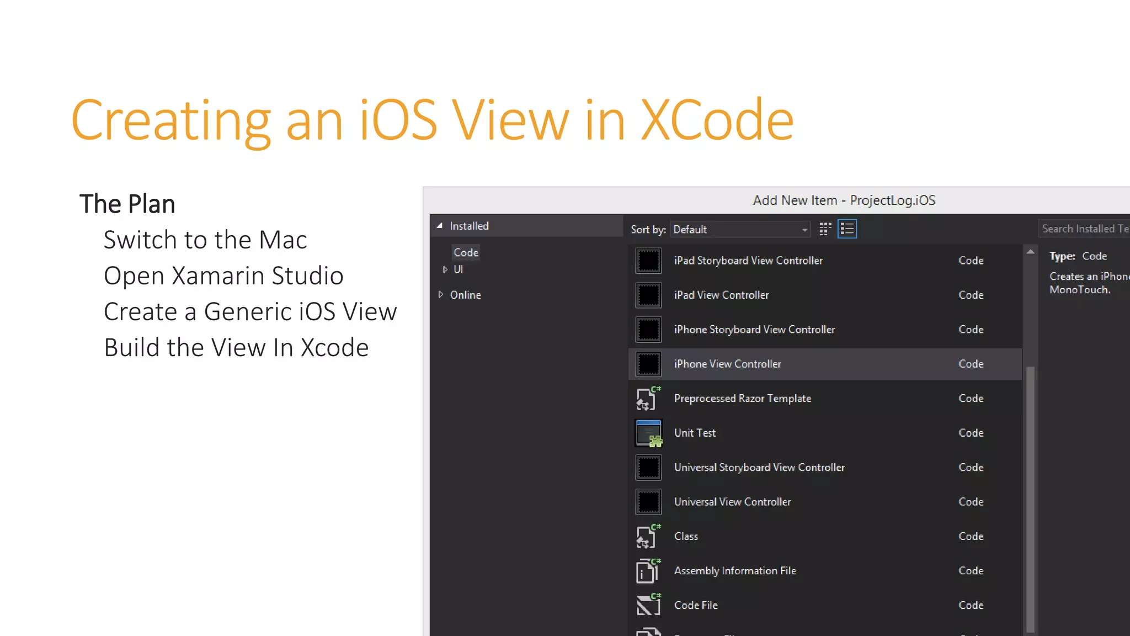Collapse the Installed templates section
The image size is (1130, 636).
pos(440,226)
